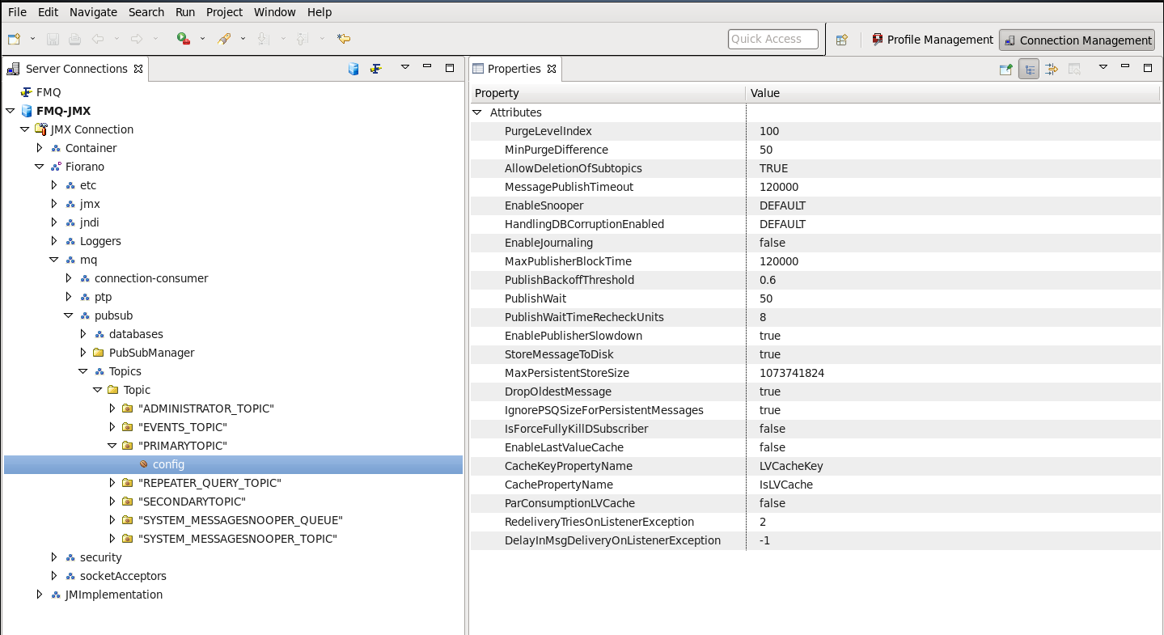Click the "REPEATER_QUERY_TOPIC" folder icon
The image size is (1164, 635).
129,483
